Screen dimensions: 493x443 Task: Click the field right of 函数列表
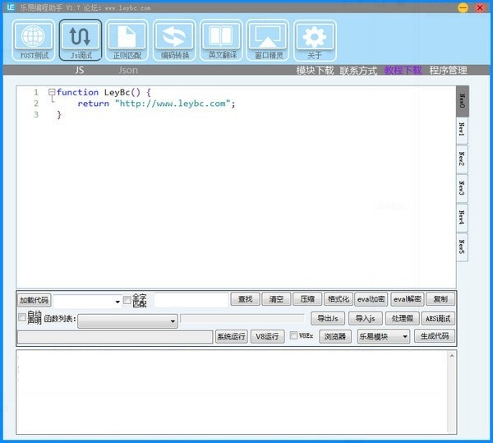[x=242, y=318]
